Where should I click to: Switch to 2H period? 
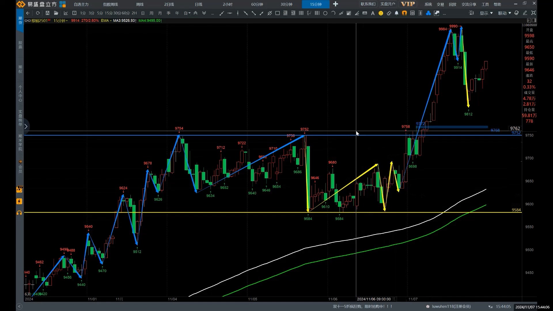134,13
